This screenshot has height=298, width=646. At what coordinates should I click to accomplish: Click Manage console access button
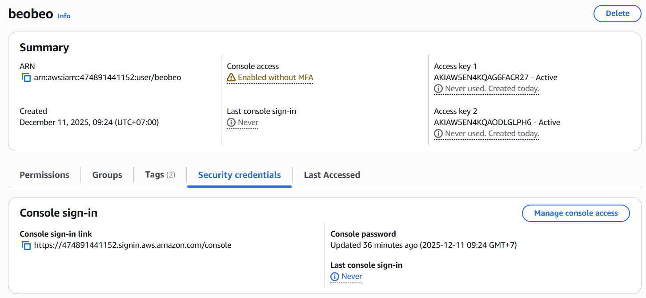click(x=576, y=213)
